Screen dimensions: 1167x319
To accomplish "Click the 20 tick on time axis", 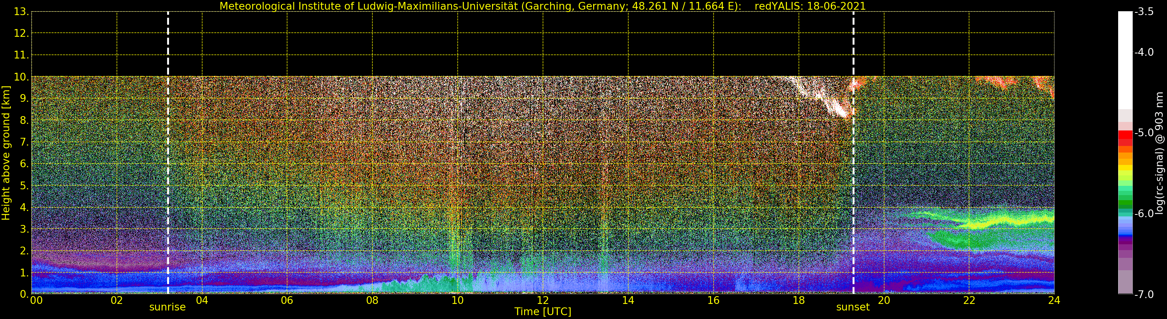I will click(884, 300).
